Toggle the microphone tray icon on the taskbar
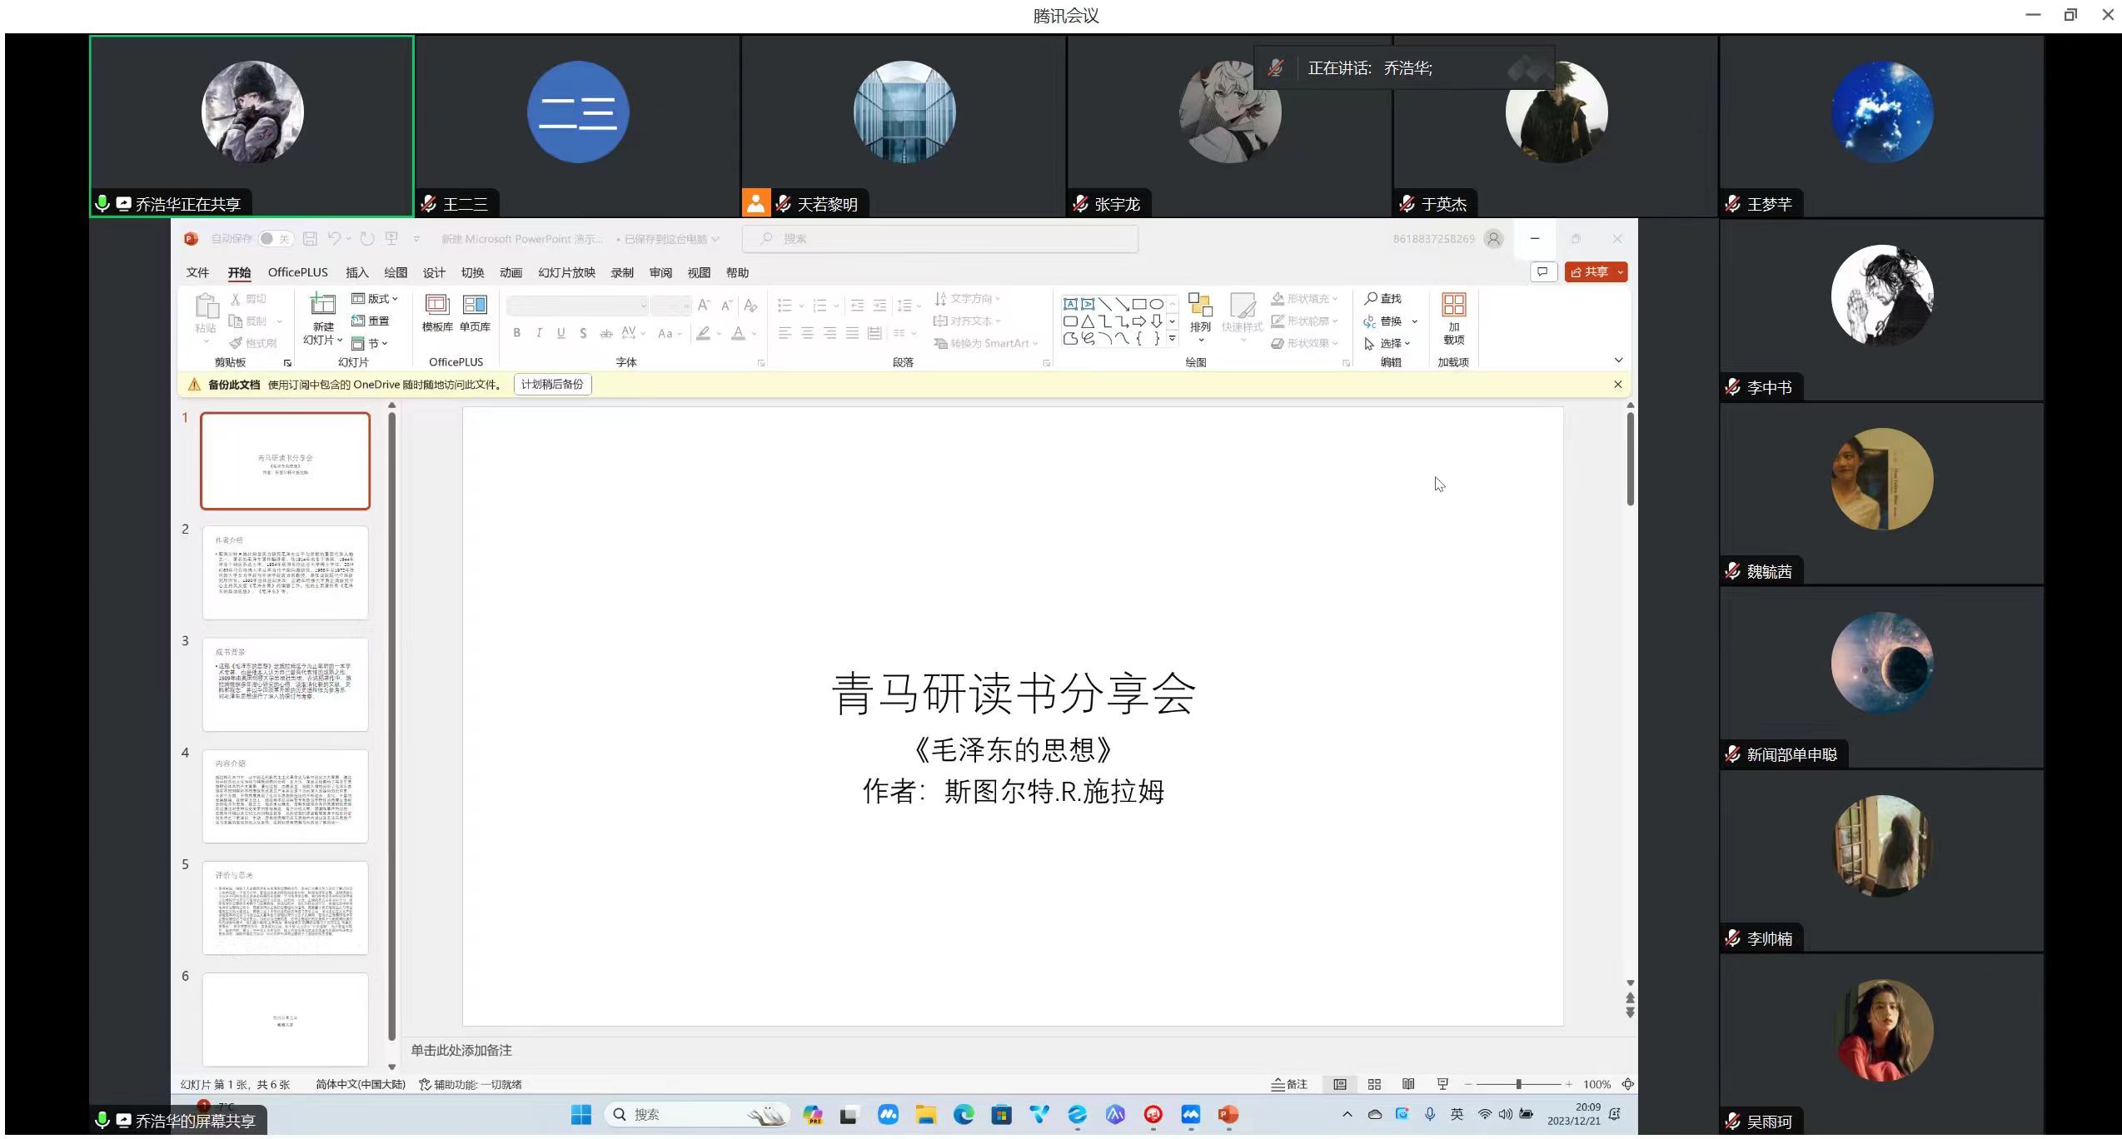The width and height of the screenshot is (2122, 1139). pos(1430,1114)
